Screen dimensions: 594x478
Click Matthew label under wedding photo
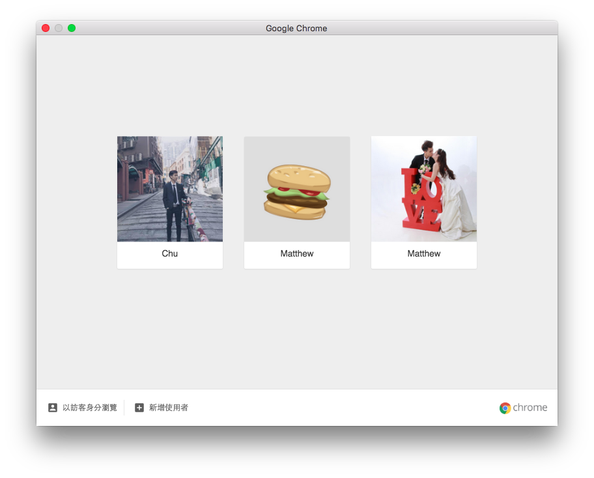pyautogui.click(x=424, y=253)
